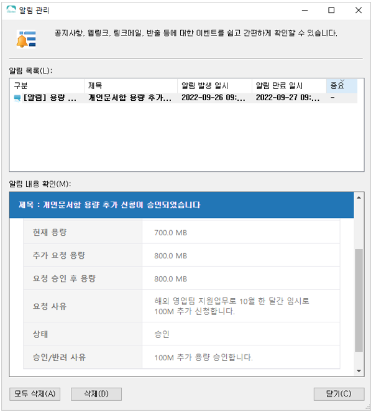Click the blue 제목 header banner

[181, 205]
